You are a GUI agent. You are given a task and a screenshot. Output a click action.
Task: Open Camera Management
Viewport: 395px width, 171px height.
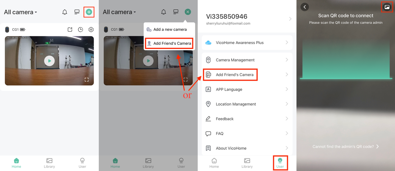point(247,60)
